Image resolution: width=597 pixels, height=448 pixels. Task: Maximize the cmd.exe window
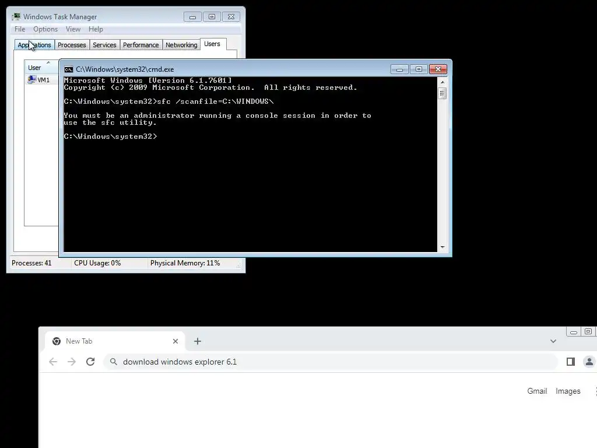point(419,69)
